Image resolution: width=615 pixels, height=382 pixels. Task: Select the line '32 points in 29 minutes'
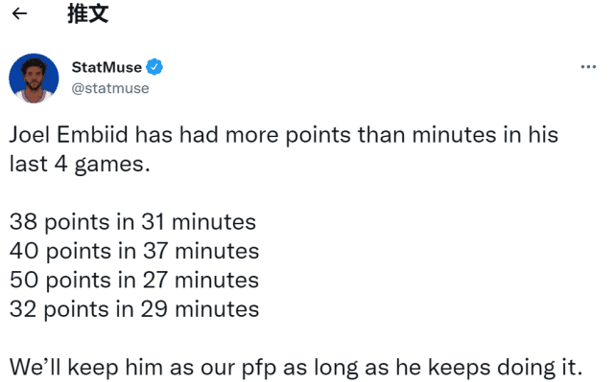coord(134,309)
